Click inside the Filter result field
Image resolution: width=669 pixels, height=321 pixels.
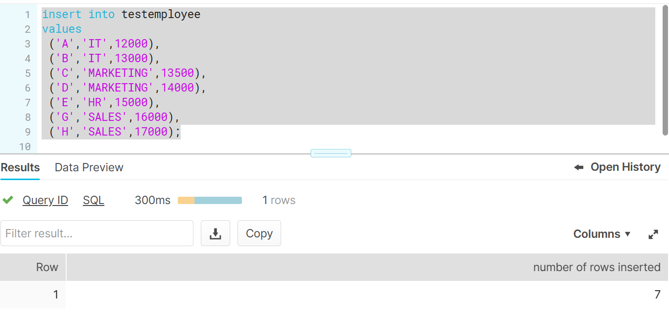[97, 233]
